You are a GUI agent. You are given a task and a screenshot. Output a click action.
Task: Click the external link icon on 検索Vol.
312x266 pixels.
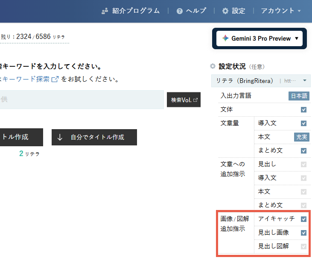pyautogui.click(x=195, y=100)
